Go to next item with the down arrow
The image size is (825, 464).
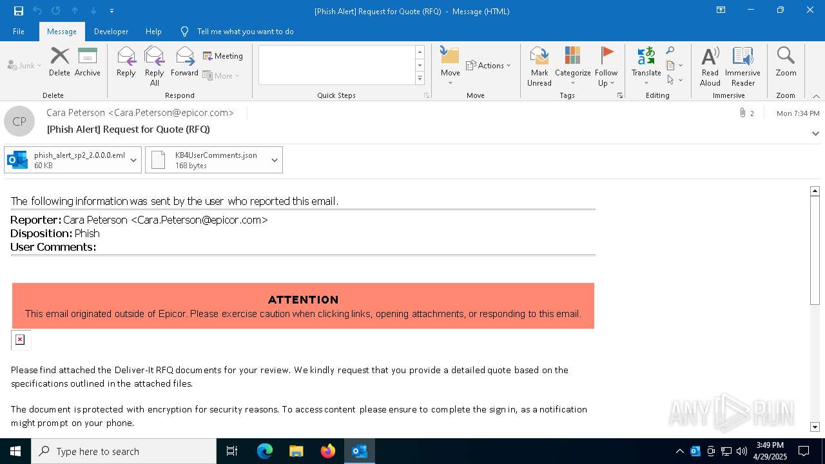coord(93,11)
